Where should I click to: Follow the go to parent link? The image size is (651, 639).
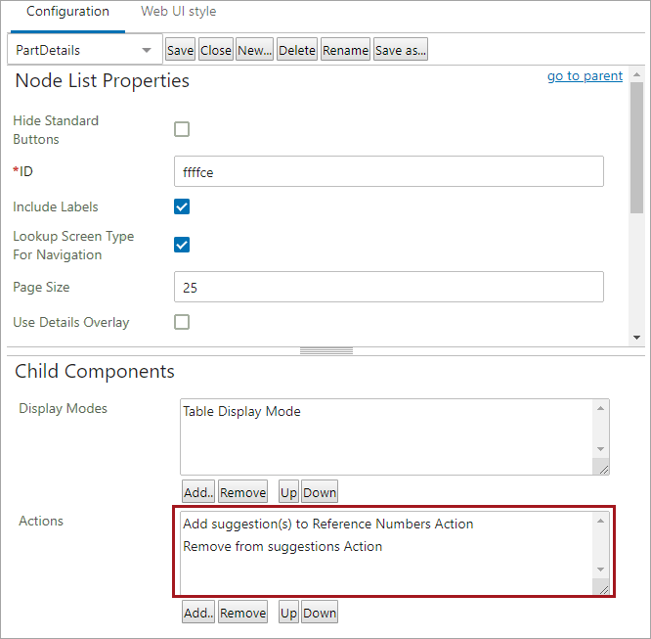coord(585,76)
